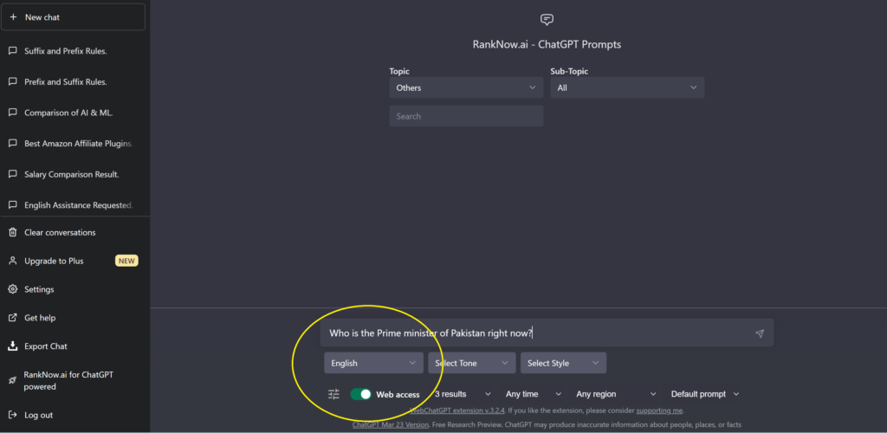Disable the Web access toggle

[360, 394]
